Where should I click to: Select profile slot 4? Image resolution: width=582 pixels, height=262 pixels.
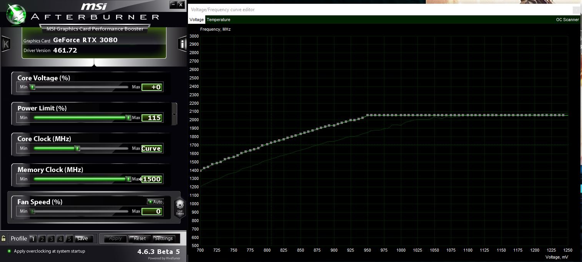click(60, 239)
